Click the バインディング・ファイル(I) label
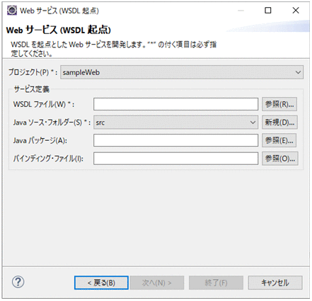 (48, 159)
